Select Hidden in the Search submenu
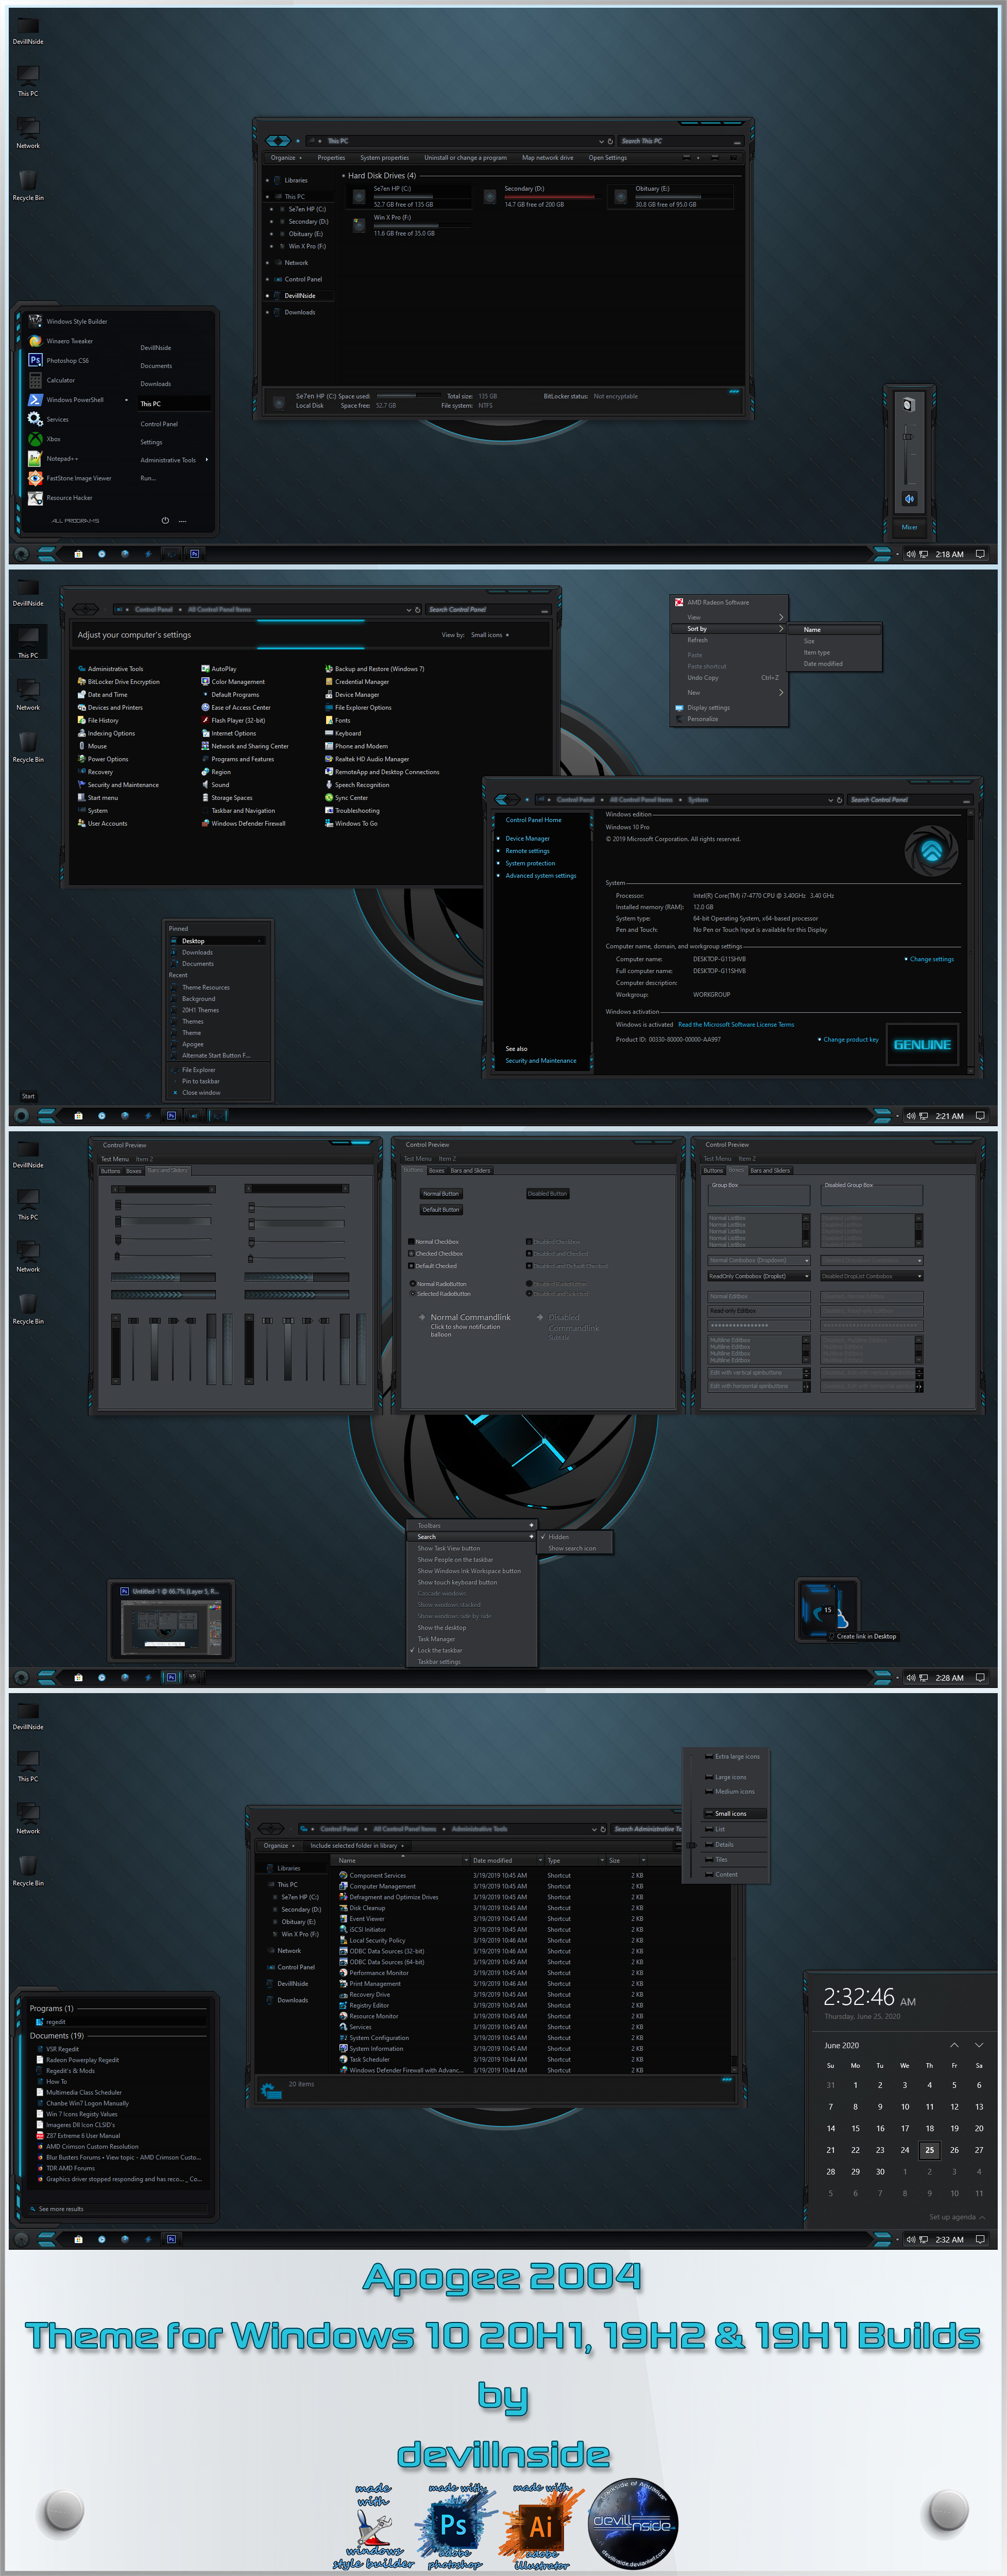The height and width of the screenshot is (2576, 1007). 557,1537
